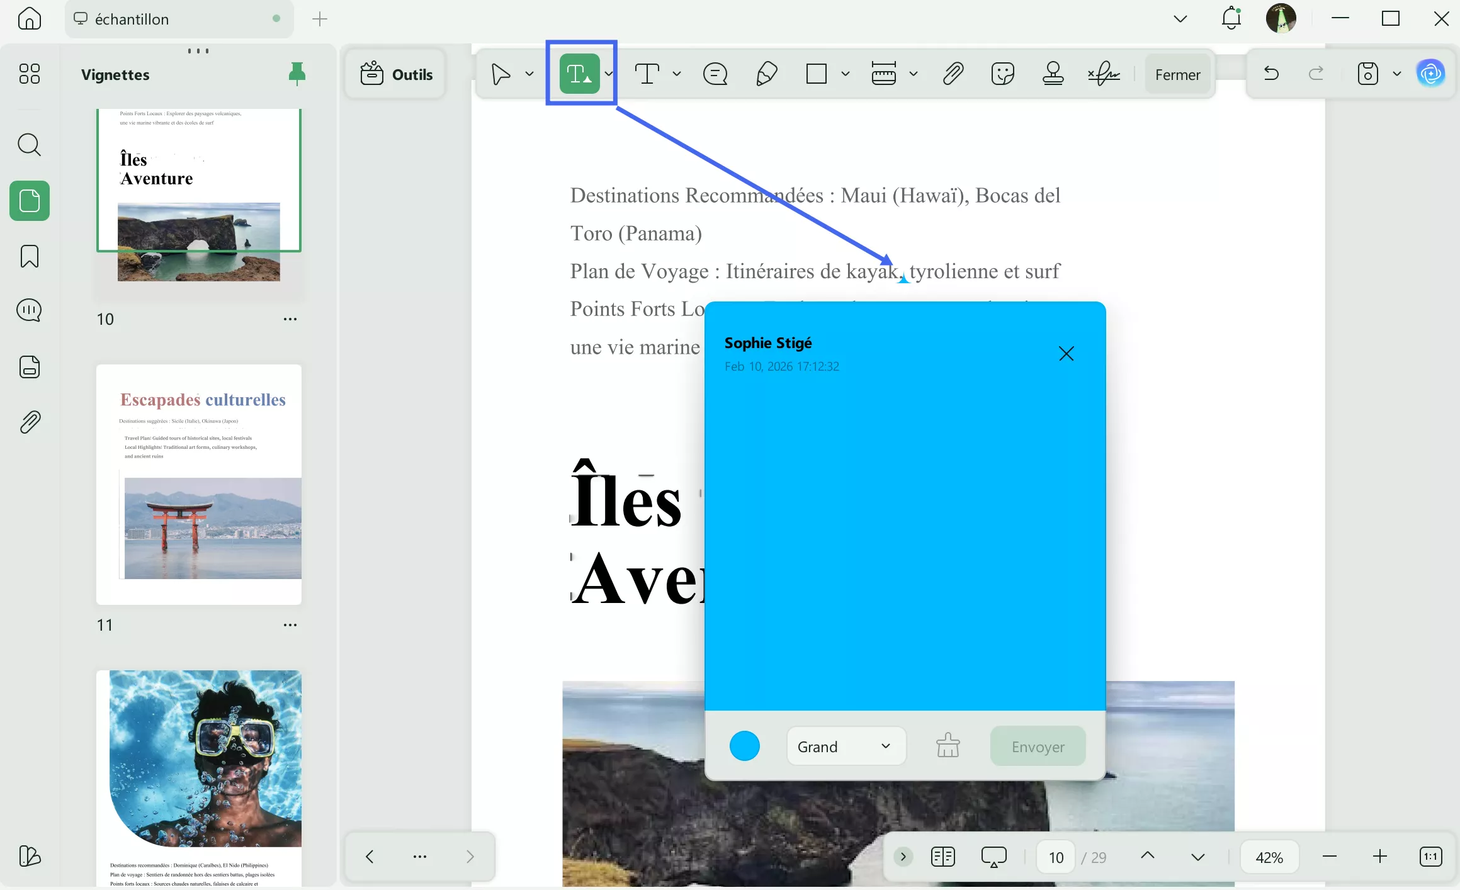1460x890 pixels.
Task: Open the Grand size dropdown
Action: (x=846, y=746)
